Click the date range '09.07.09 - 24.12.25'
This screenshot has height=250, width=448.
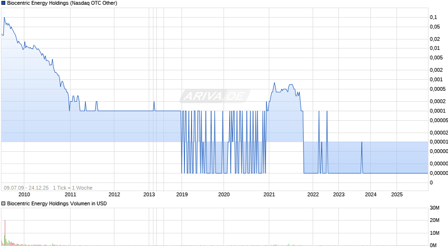click(x=26, y=188)
